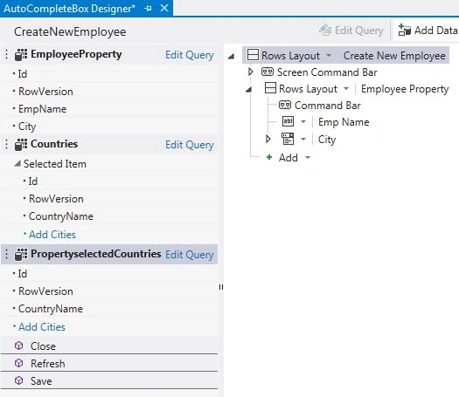Open control type dropdown for City
The height and width of the screenshot is (397, 459).
click(x=303, y=139)
